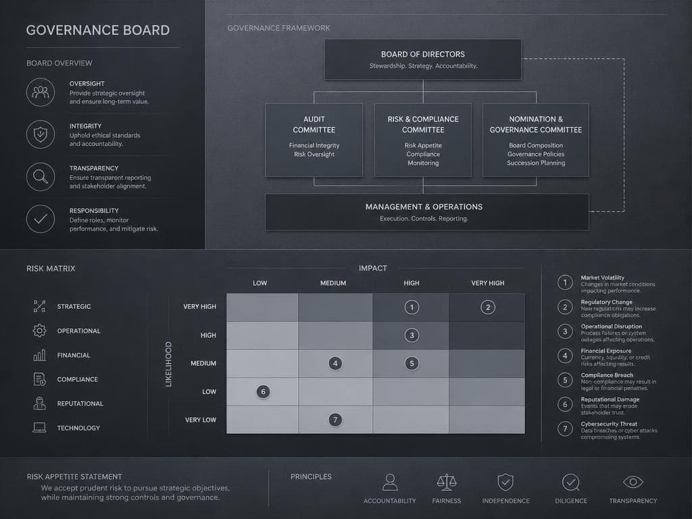
Task: Click the Reputational Damage legend title
Action: (610, 399)
